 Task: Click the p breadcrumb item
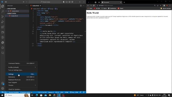click(56, 9)
